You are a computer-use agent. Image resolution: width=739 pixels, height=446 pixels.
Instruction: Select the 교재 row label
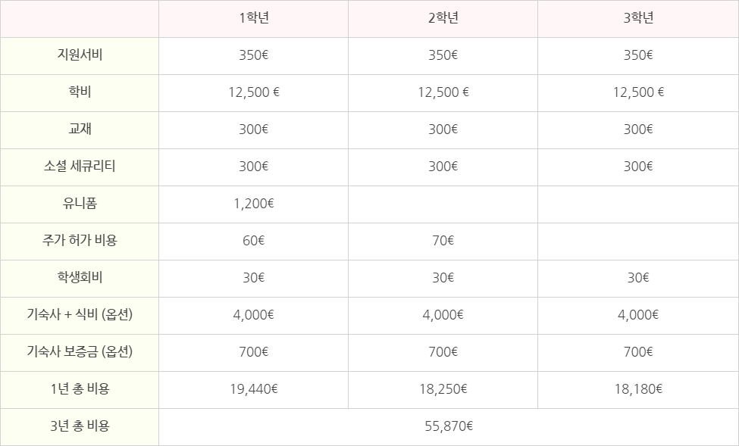click(x=80, y=129)
